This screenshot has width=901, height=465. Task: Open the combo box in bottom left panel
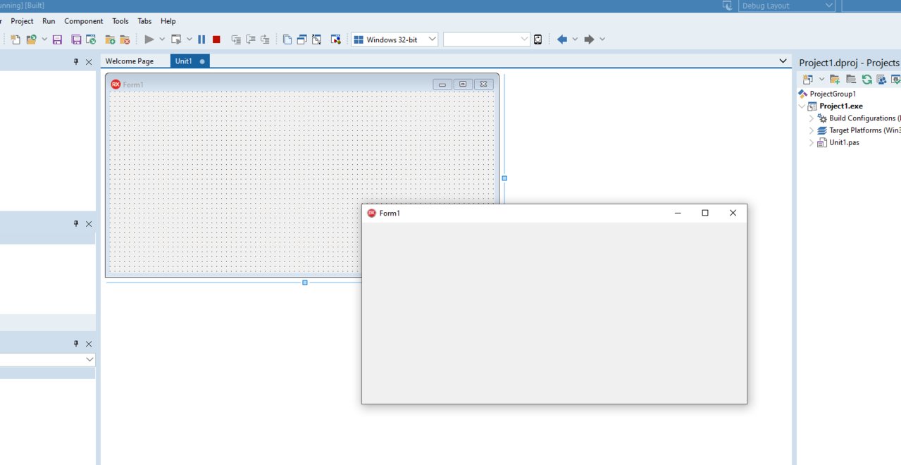point(48,359)
